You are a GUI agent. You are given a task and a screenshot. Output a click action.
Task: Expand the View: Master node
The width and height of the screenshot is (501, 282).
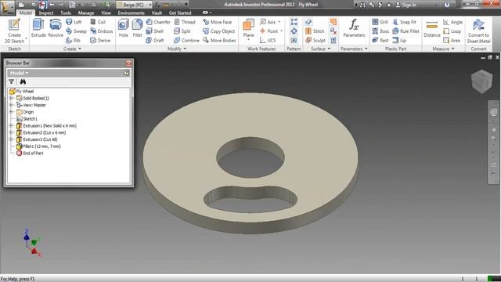tap(11, 105)
